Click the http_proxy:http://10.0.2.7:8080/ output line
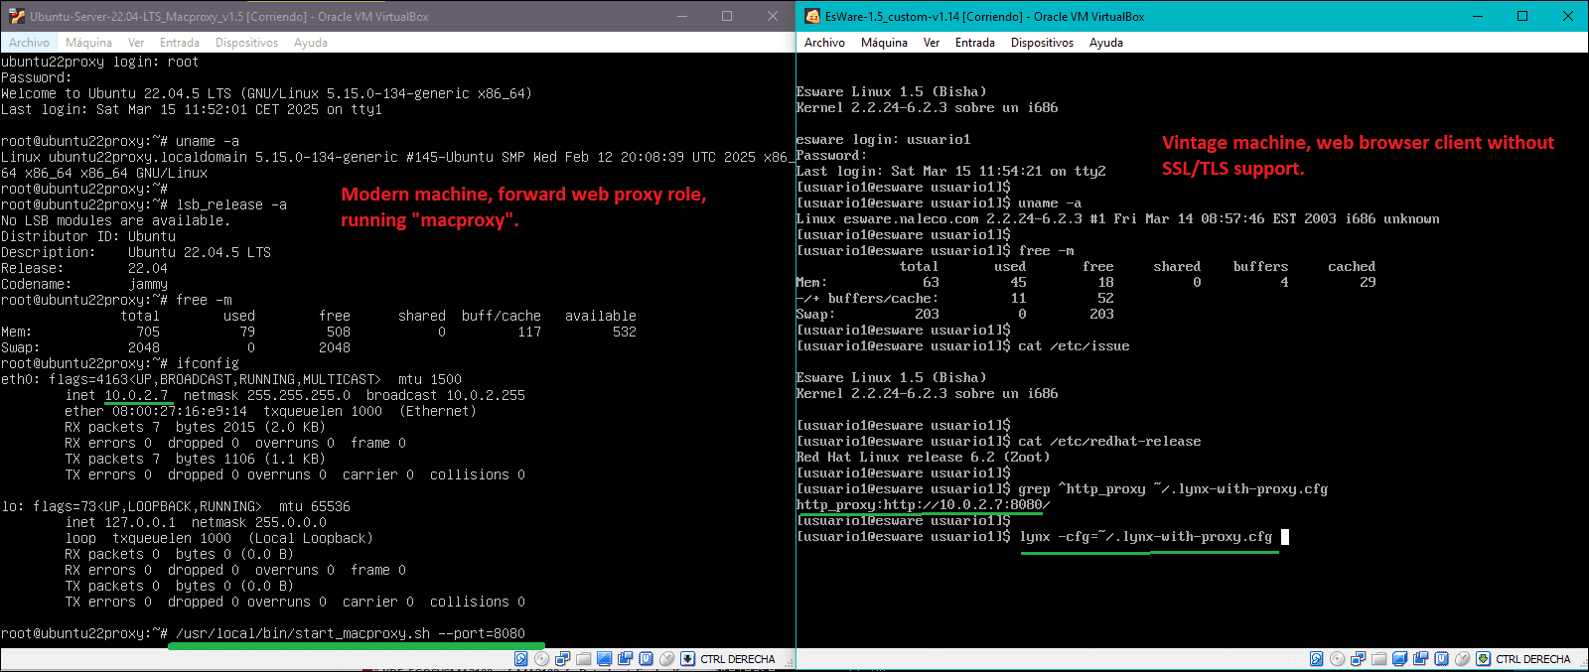Image resolution: width=1589 pixels, height=672 pixels. click(x=923, y=504)
